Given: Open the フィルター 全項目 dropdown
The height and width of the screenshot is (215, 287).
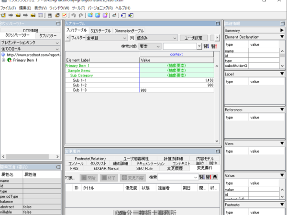Looking at the screenshot, I should (x=106, y=38).
